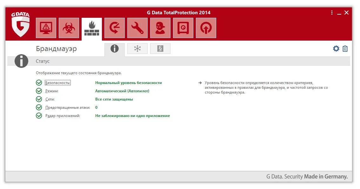Click the Радар приложений label link
The image size is (360, 189).
(x=63, y=116)
